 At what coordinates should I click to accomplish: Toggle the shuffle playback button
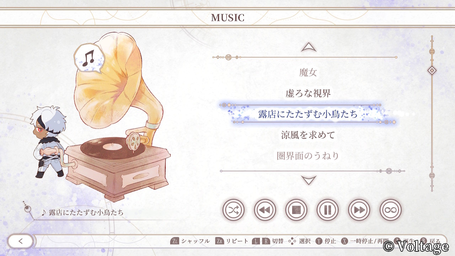click(234, 210)
